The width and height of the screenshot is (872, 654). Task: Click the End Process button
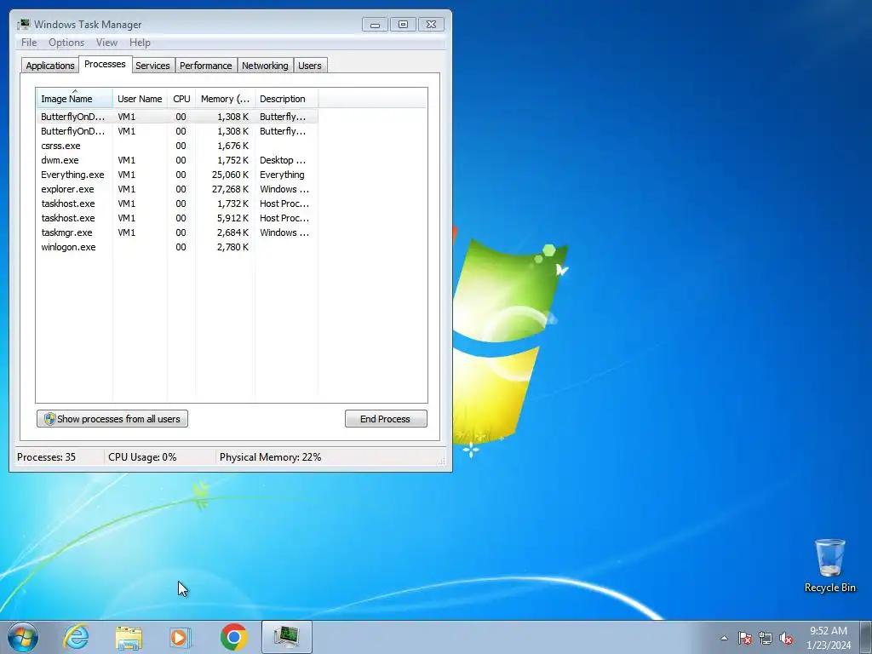point(386,419)
